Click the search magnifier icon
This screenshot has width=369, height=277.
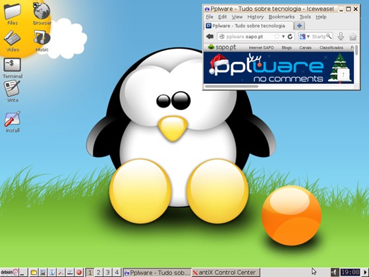pos(329,36)
